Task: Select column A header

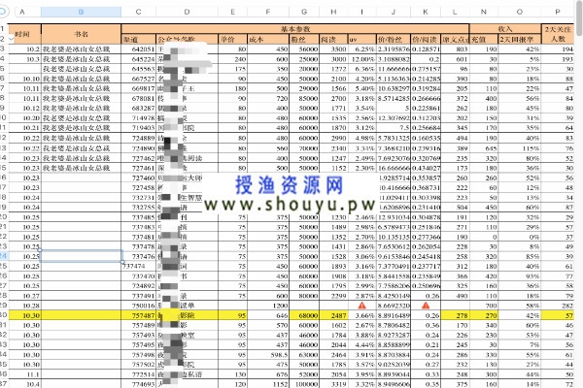Action: tap(22, 12)
